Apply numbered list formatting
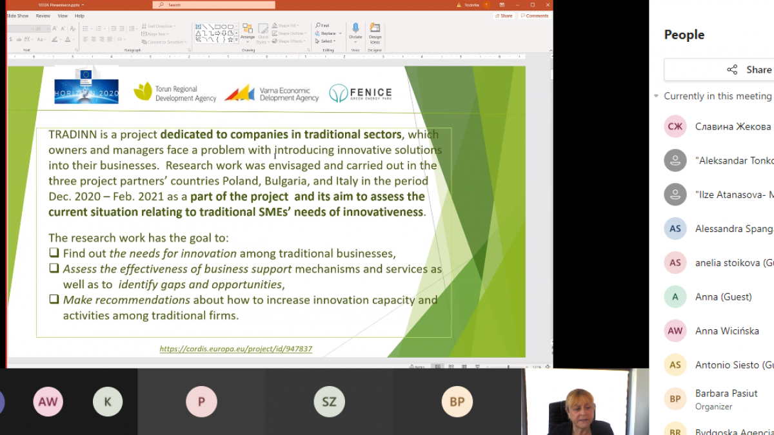The height and width of the screenshot is (435, 774). pos(99,29)
